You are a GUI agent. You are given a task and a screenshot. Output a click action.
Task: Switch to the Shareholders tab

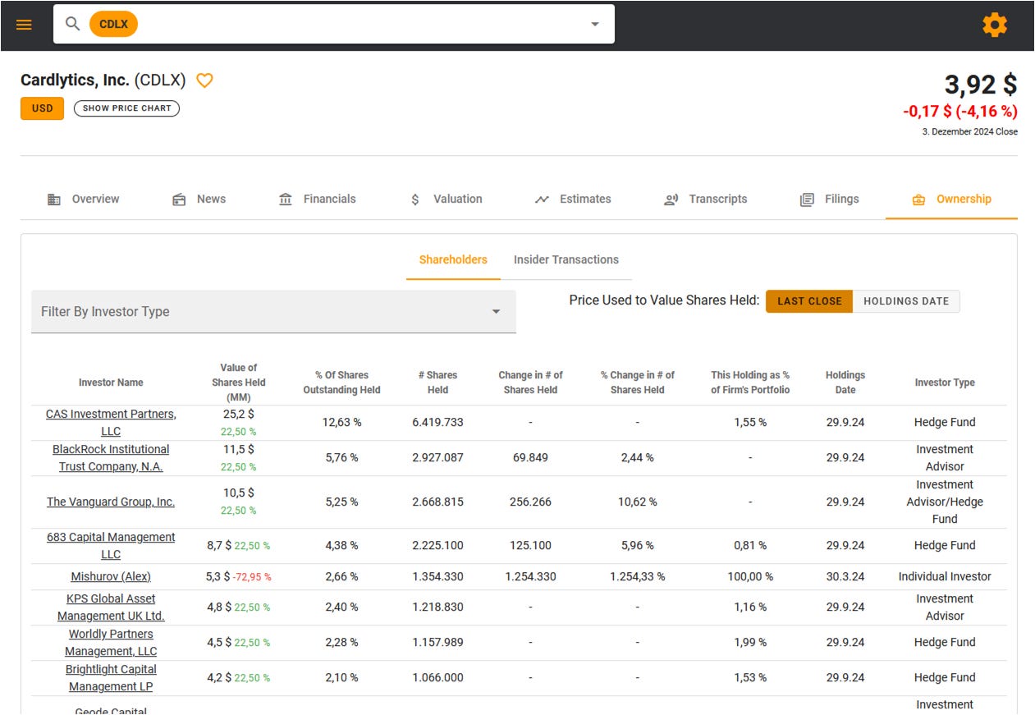(x=453, y=259)
